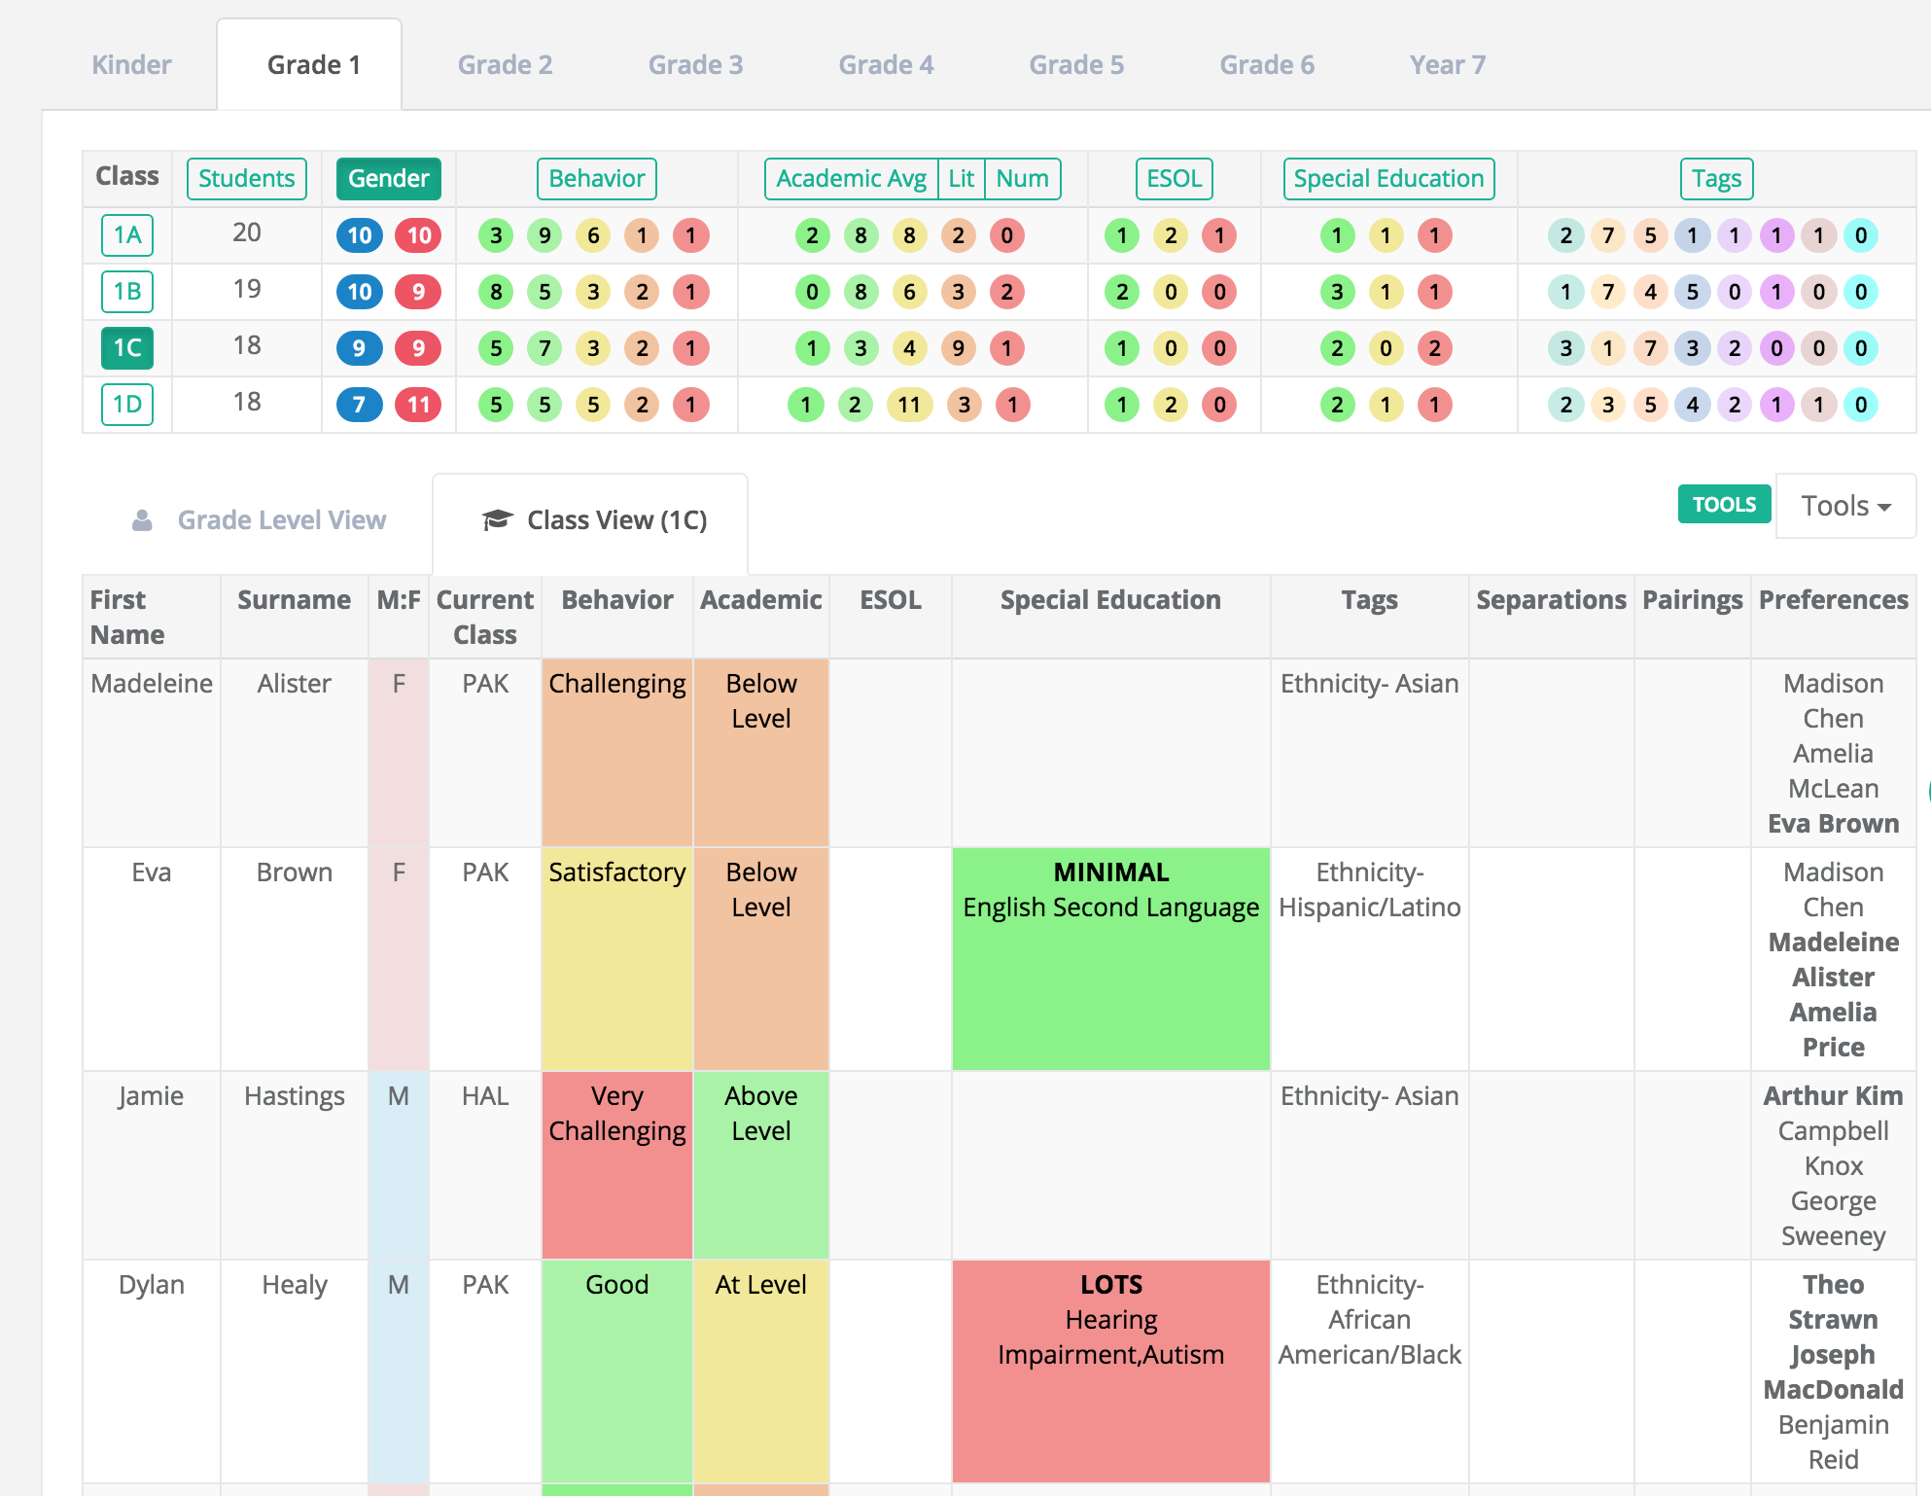The image size is (1931, 1496).
Task: Switch to the Grade Level View tab
Action: [260, 520]
